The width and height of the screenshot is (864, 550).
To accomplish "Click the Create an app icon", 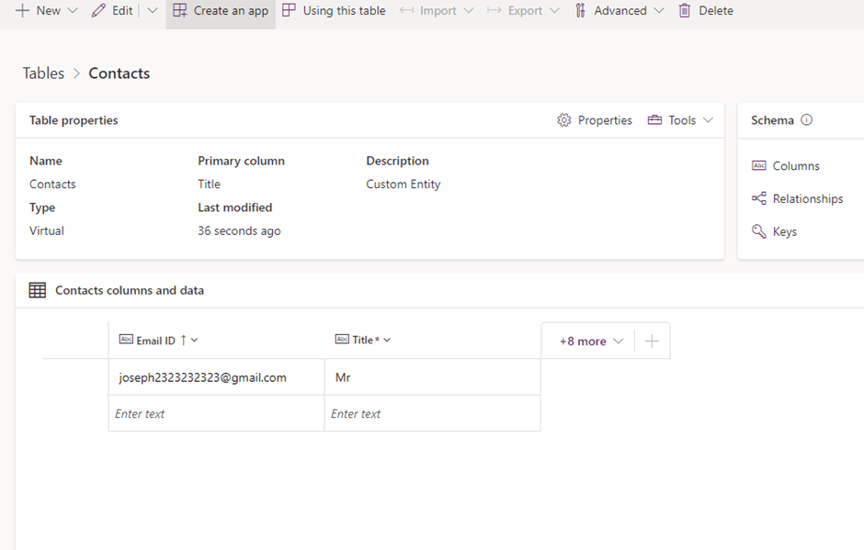I will [180, 11].
